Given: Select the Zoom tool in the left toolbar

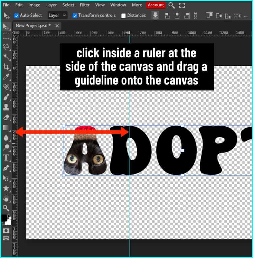Looking at the screenshot, I should 6,208.
